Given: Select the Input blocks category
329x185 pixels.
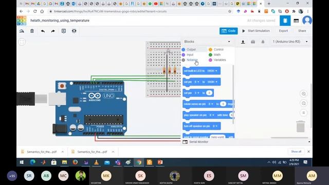Looking at the screenshot, I should click(188, 55).
